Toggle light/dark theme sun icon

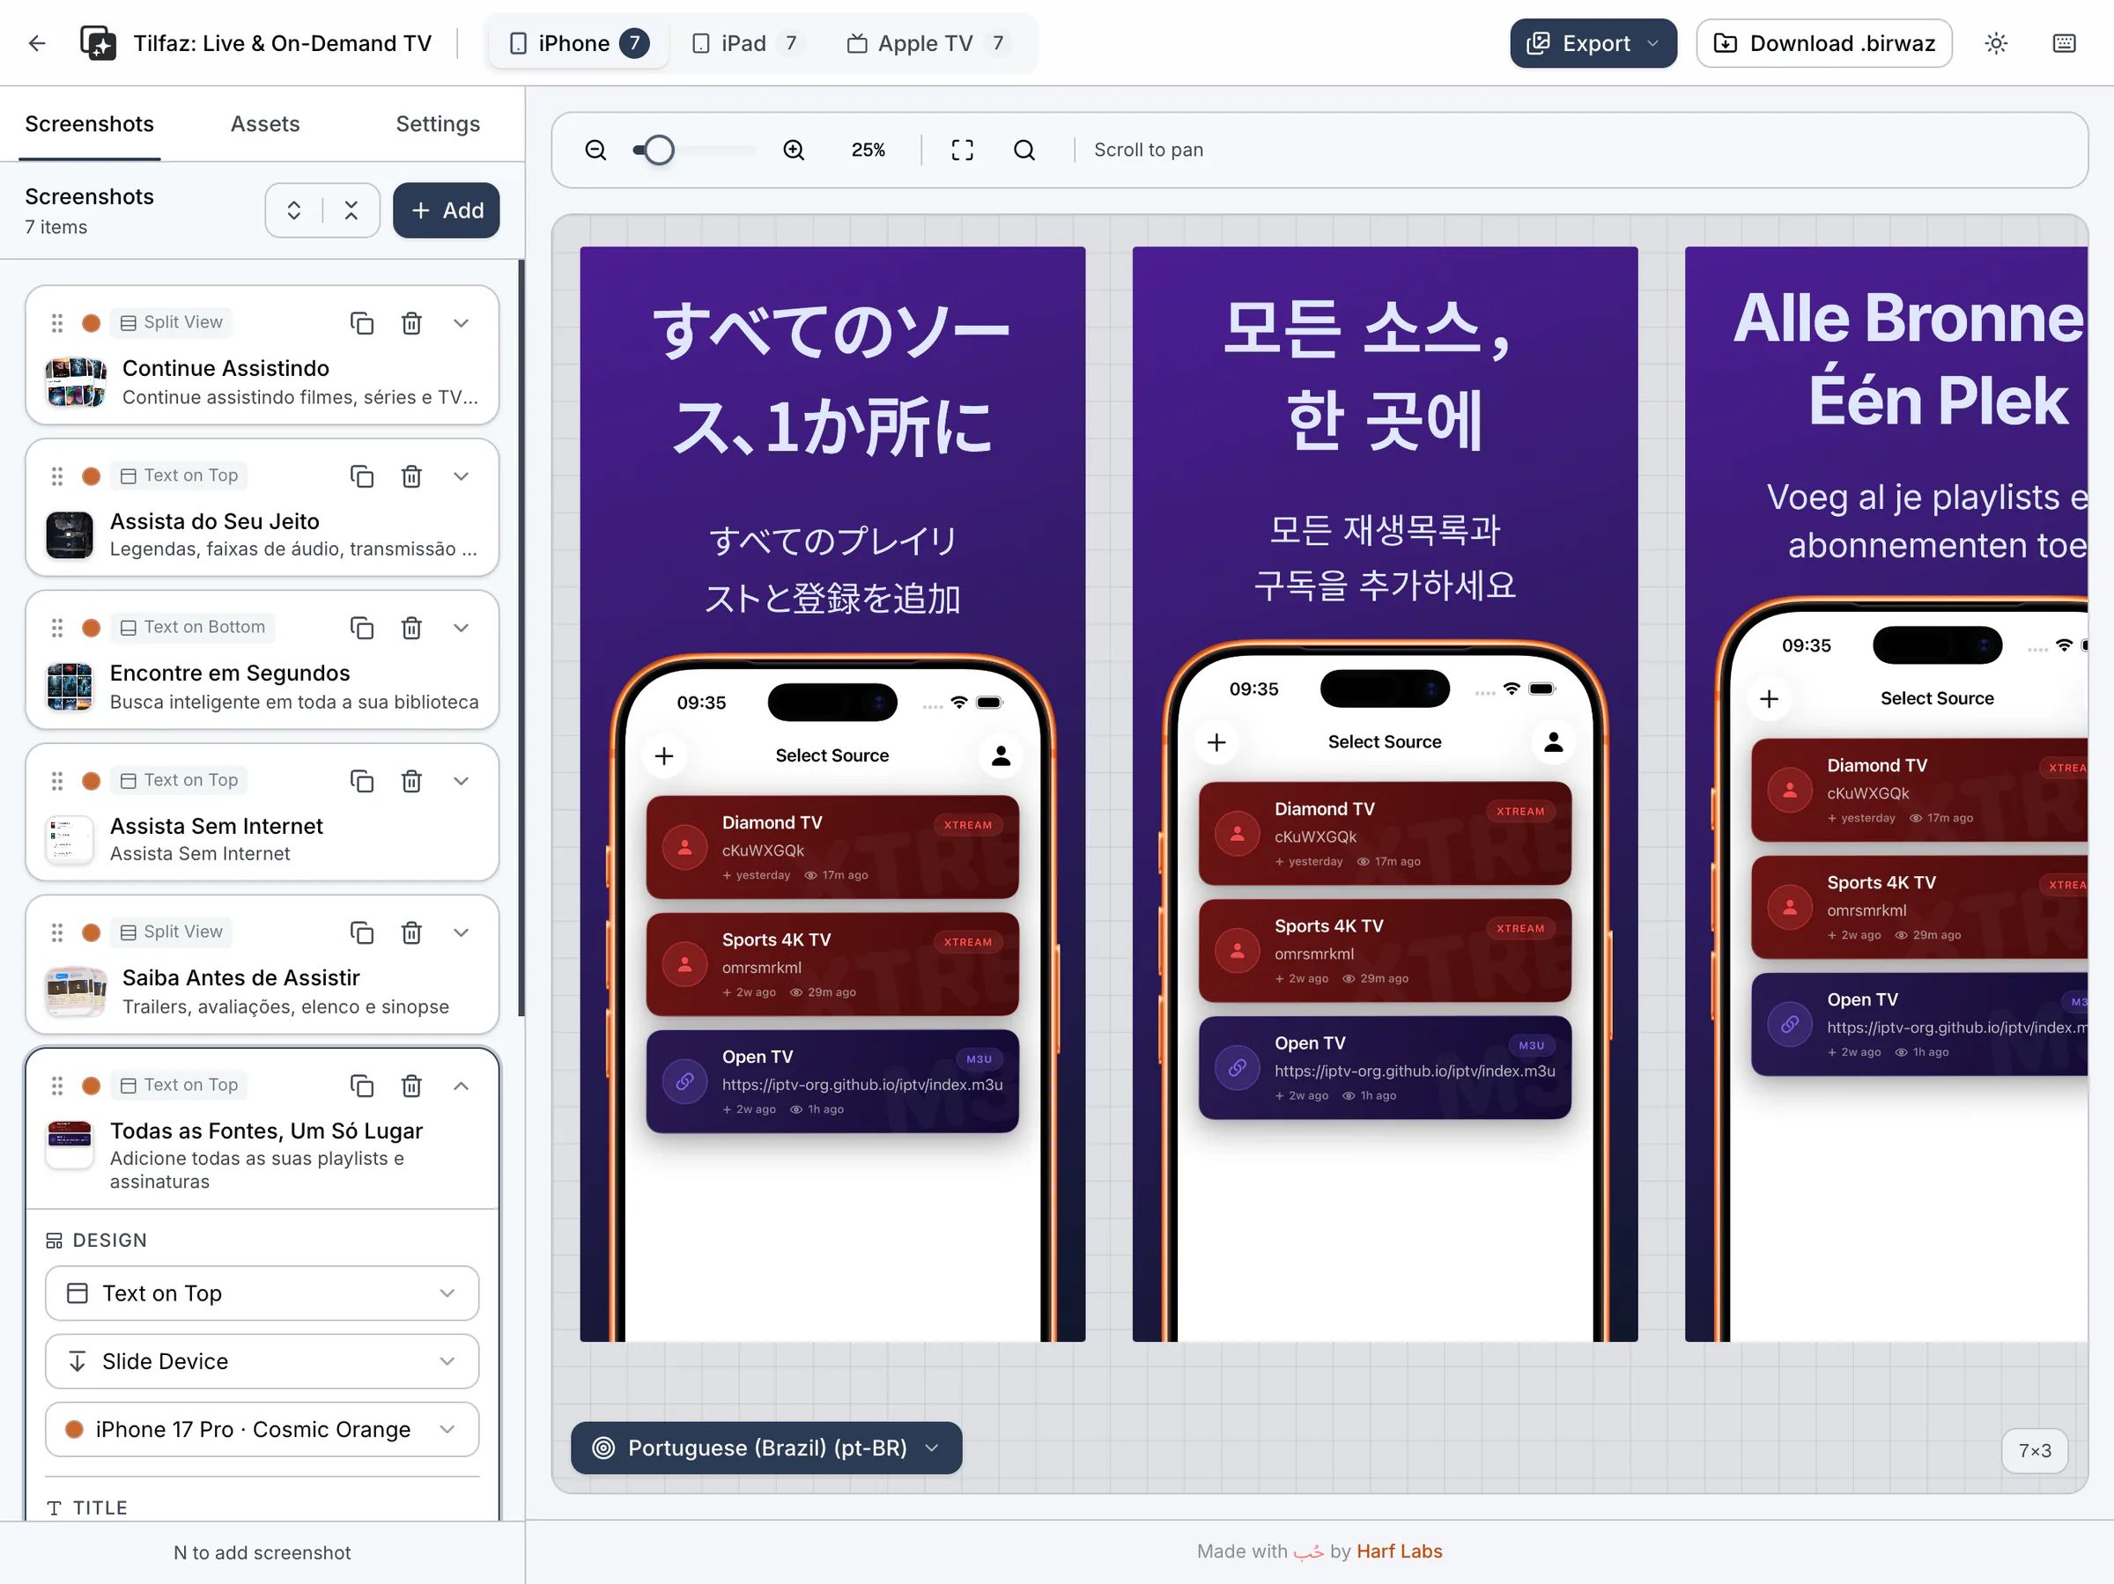[1995, 43]
